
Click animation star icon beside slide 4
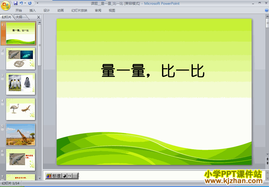click(2, 104)
